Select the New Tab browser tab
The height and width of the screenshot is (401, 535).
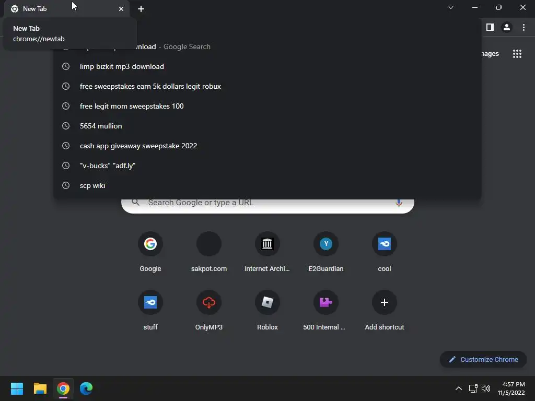(66, 9)
